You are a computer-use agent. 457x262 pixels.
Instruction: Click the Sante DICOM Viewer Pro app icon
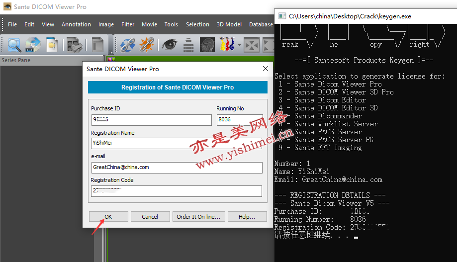point(7,6)
